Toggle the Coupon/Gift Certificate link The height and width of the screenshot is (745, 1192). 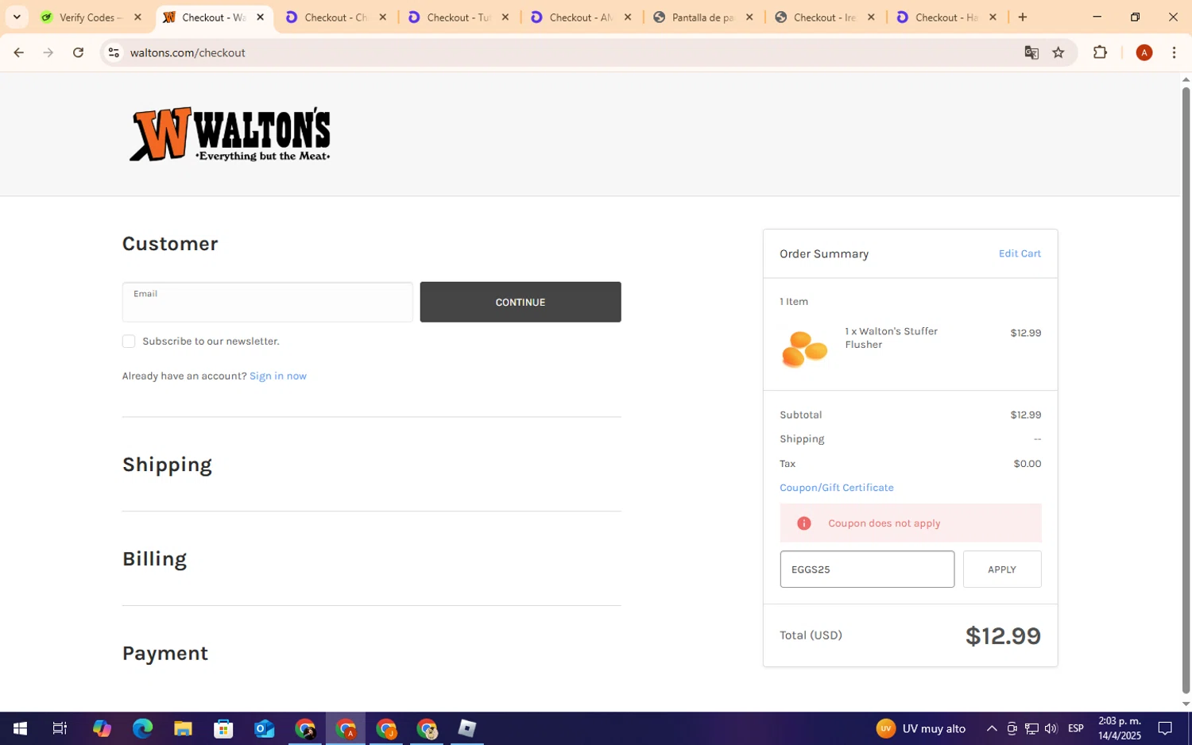pos(837,488)
